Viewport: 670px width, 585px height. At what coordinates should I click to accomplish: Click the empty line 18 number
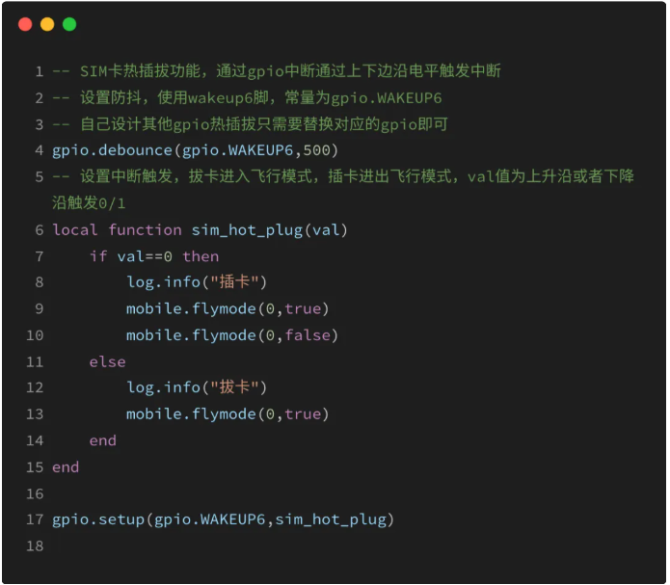tap(36, 545)
